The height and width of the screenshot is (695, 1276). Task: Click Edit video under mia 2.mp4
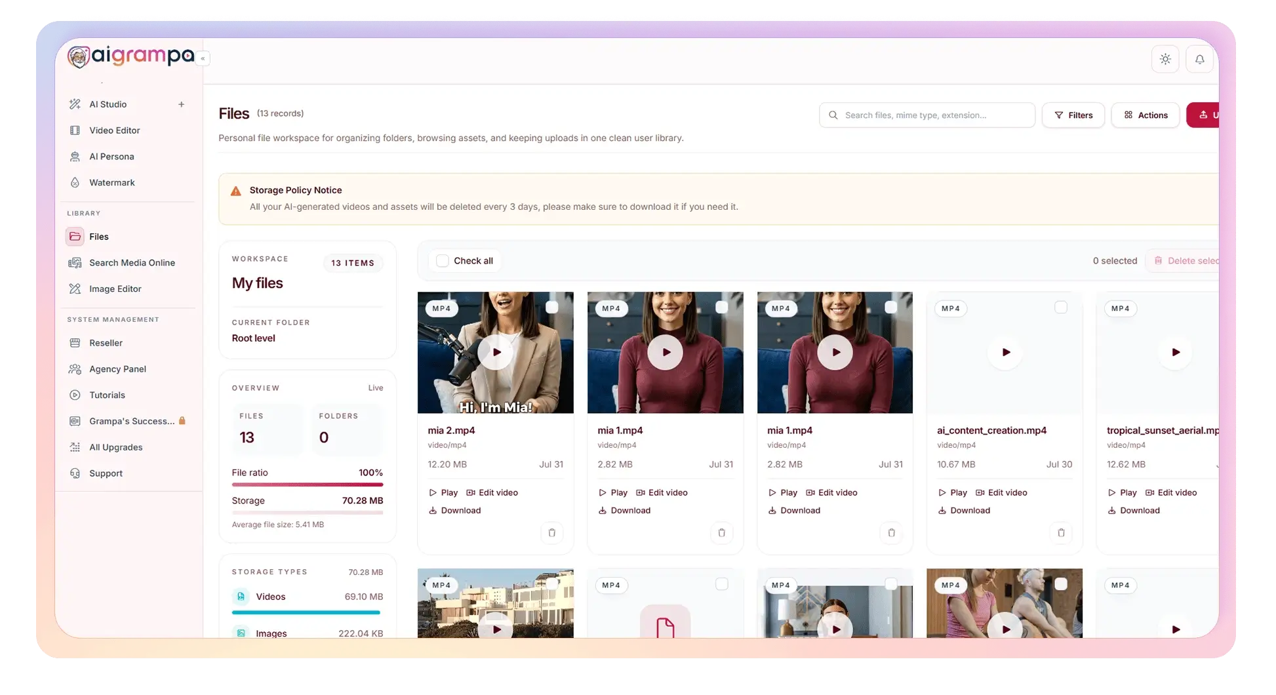492,492
